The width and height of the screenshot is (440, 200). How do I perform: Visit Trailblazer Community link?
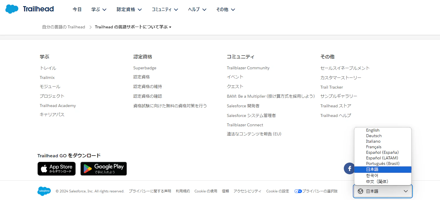pos(248,68)
